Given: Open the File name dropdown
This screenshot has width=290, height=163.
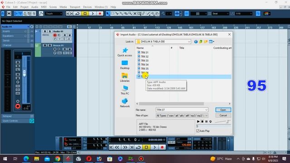Looking at the screenshot, I should (x=206, y=110).
